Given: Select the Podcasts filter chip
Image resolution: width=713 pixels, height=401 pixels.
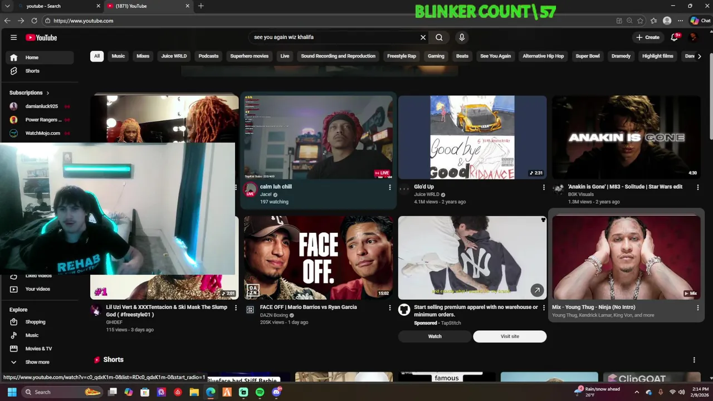Looking at the screenshot, I should point(208,56).
